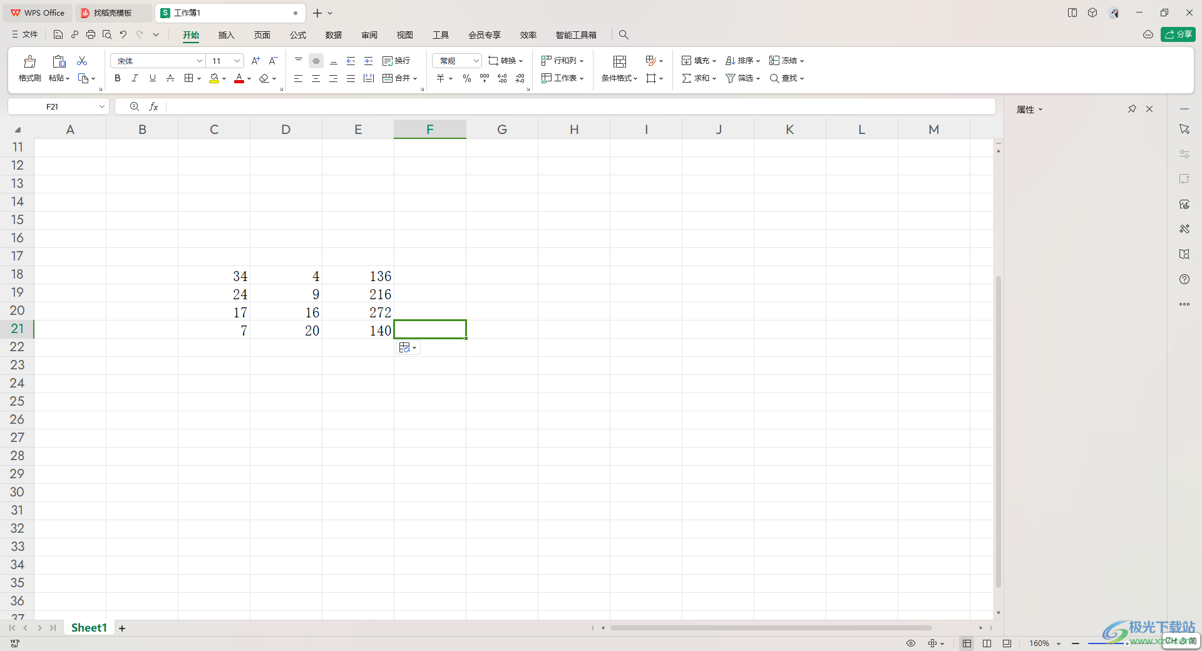Click the Undo arrow icon
This screenshot has width=1202, height=651.
(123, 34)
